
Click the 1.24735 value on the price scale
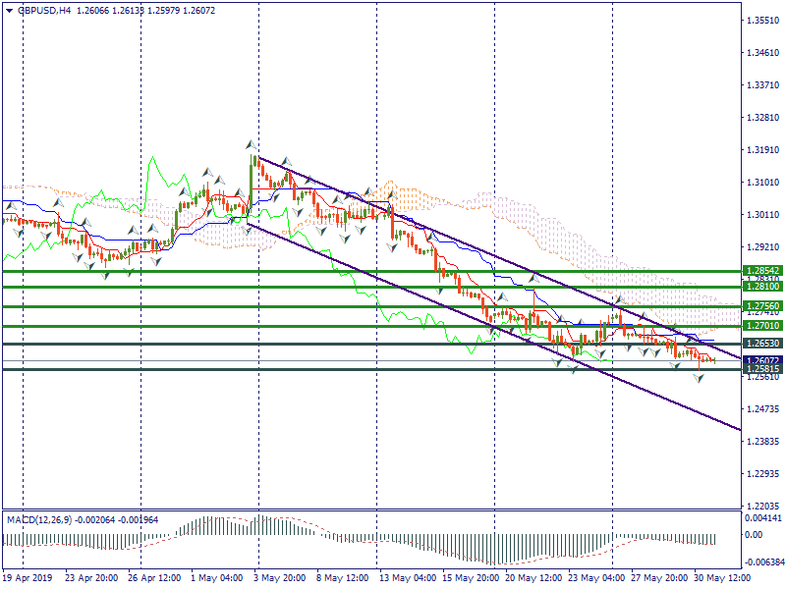tap(763, 408)
